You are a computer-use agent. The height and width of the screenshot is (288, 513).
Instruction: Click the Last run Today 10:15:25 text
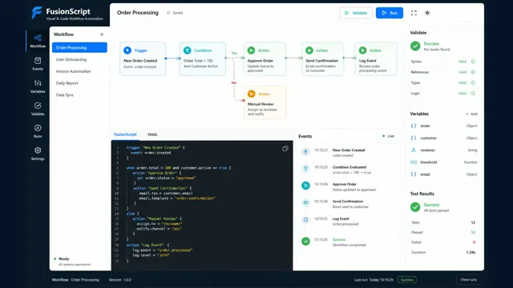click(x=374, y=280)
